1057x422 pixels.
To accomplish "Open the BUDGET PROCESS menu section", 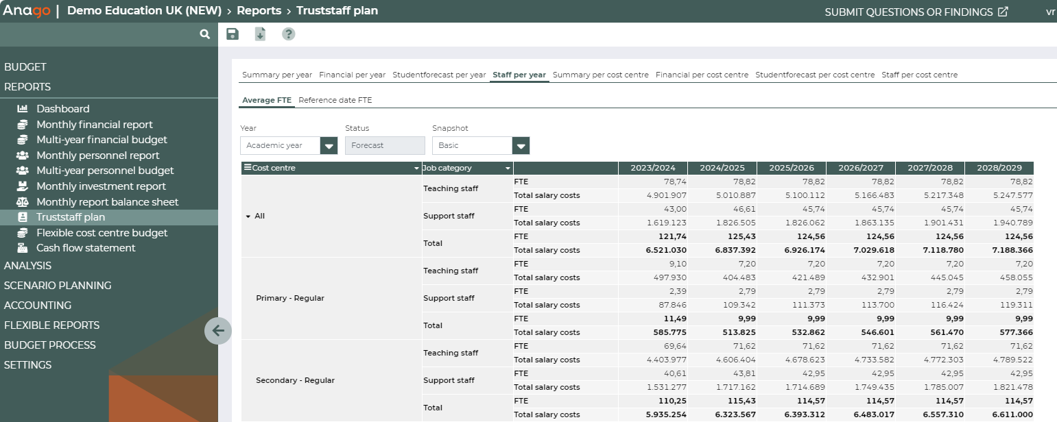I will click(50, 345).
